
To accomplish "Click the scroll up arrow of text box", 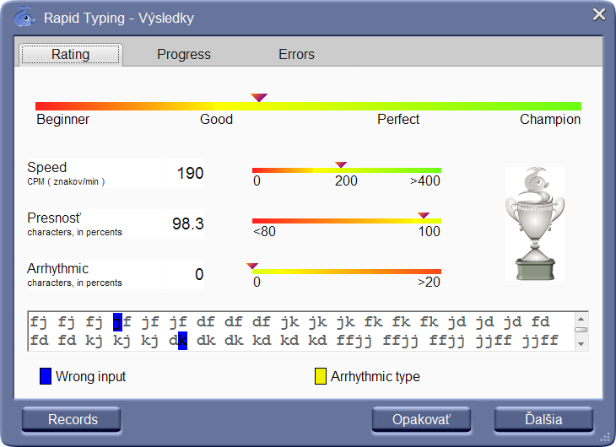I will [581, 319].
